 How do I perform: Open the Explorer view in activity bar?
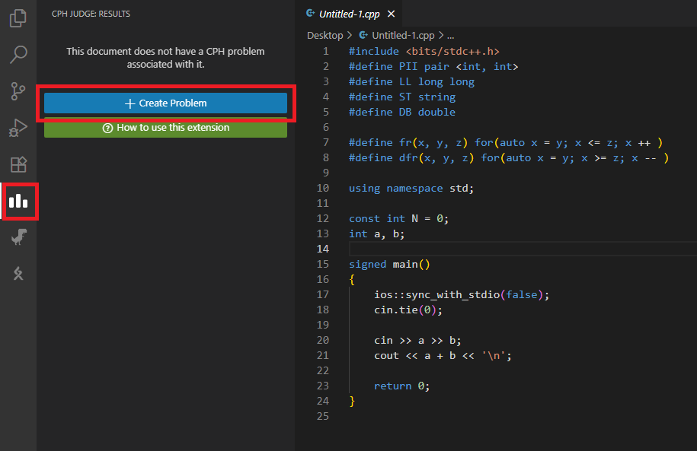click(x=18, y=17)
